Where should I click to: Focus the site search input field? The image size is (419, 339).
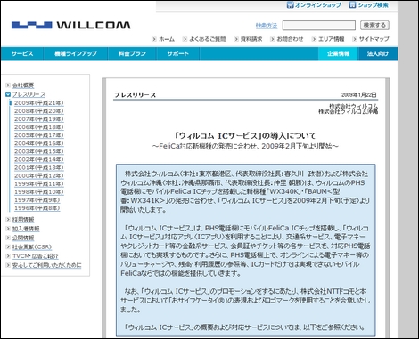[319, 25]
